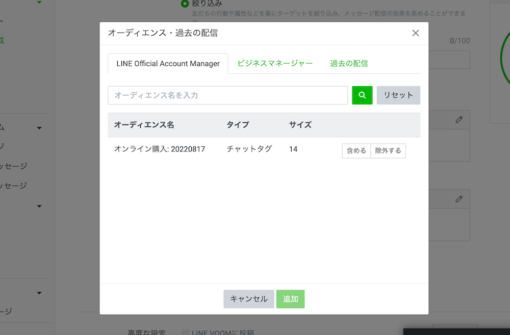The width and height of the screenshot is (510, 335).
Task: Click the upper pencil edit icon
Action: pyautogui.click(x=458, y=119)
